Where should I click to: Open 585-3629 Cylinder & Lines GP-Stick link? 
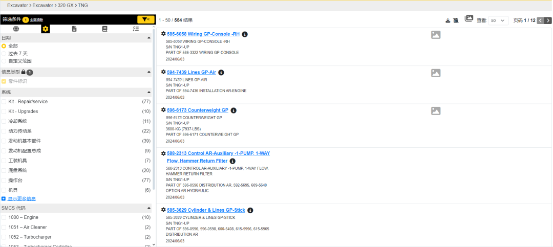(x=206, y=210)
